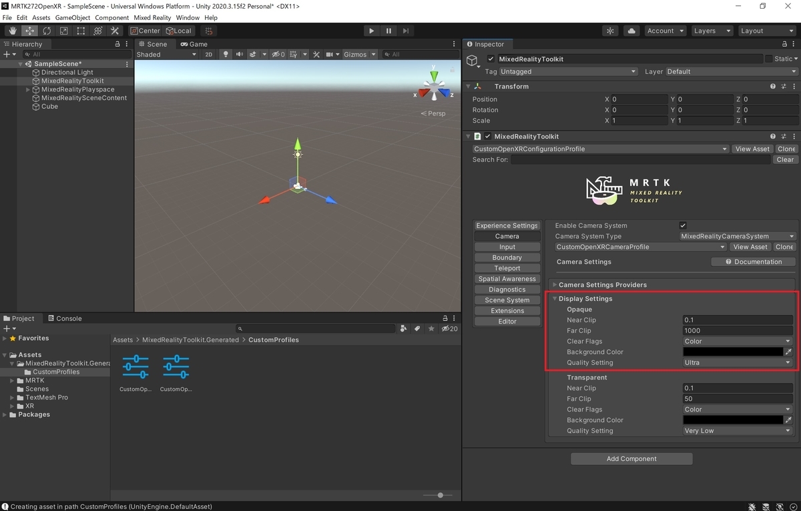Toggle MixedRealityToolkit component enabled checkbox
The height and width of the screenshot is (511, 801).
click(x=487, y=137)
